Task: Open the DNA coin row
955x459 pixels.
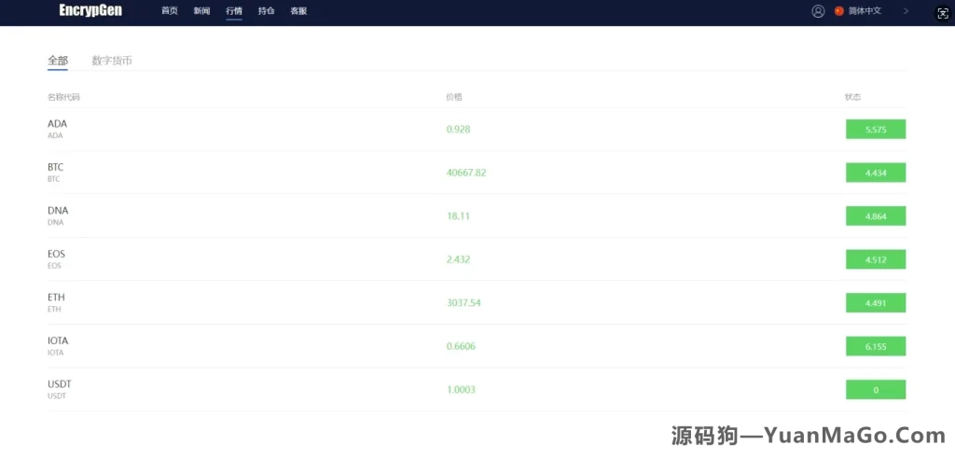Action: (x=477, y=216)
